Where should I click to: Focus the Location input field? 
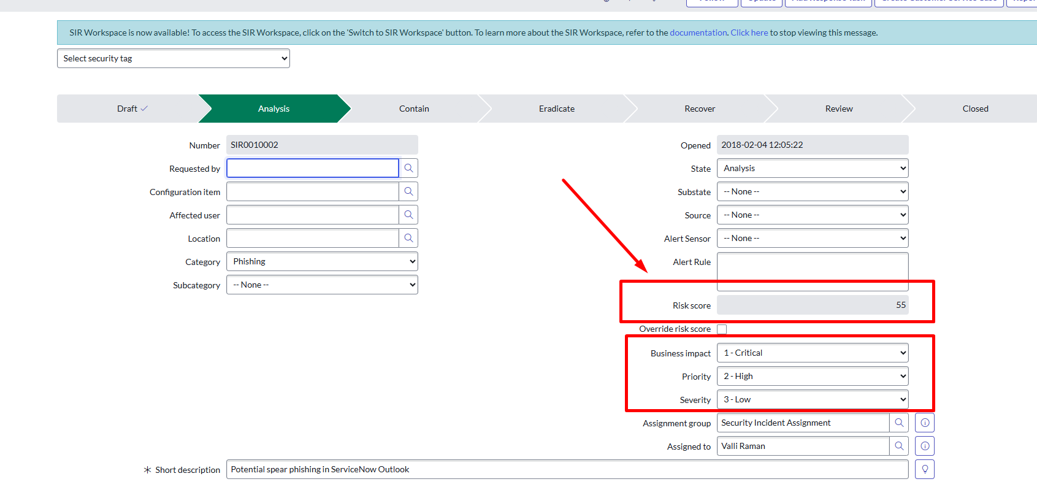[x=313, y=238]
